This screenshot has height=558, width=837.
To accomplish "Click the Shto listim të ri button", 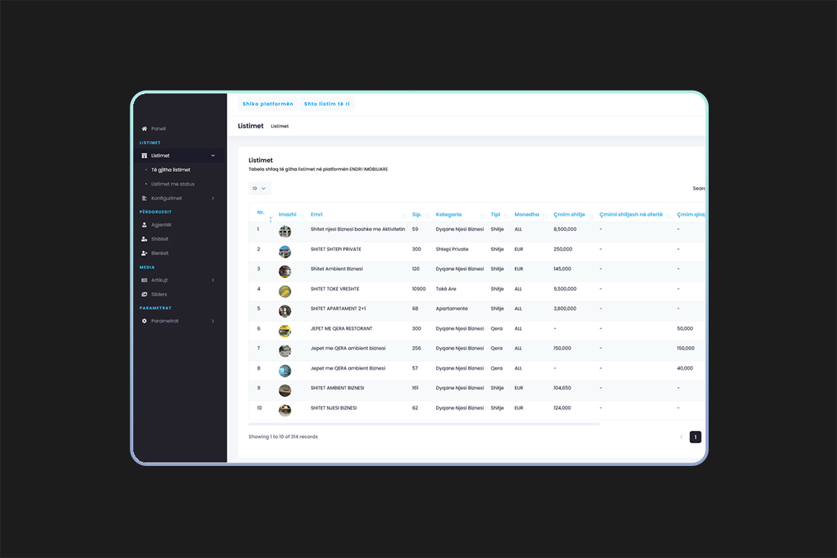I will coord(326,104).
